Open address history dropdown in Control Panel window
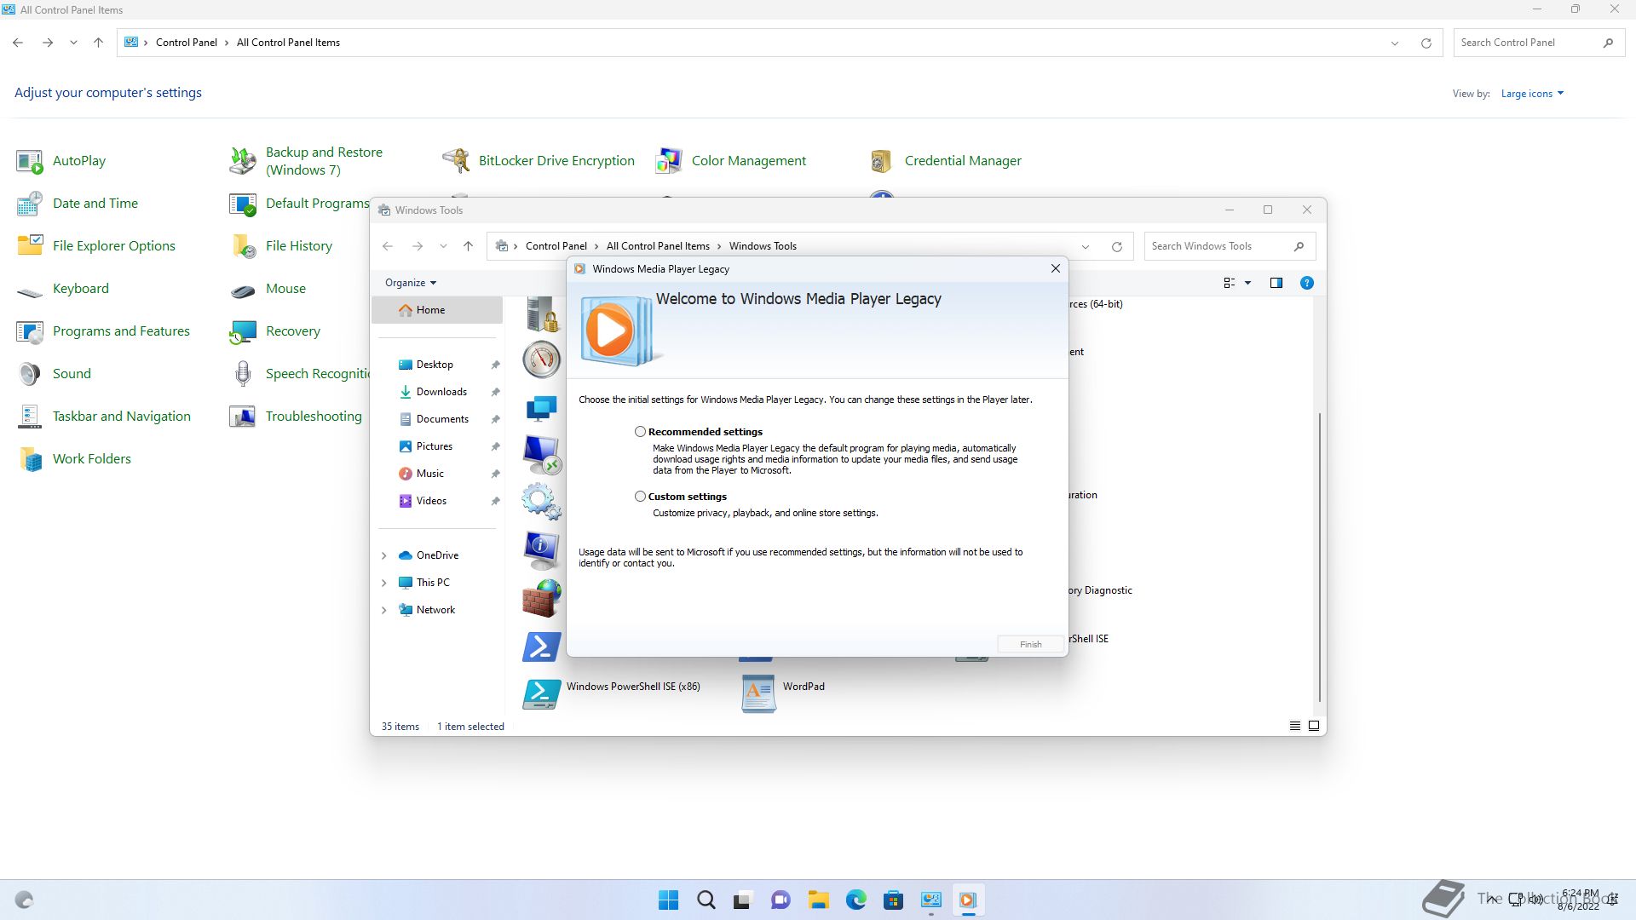Screen dimensions: 1636x920 click(x=1395, y=43)
